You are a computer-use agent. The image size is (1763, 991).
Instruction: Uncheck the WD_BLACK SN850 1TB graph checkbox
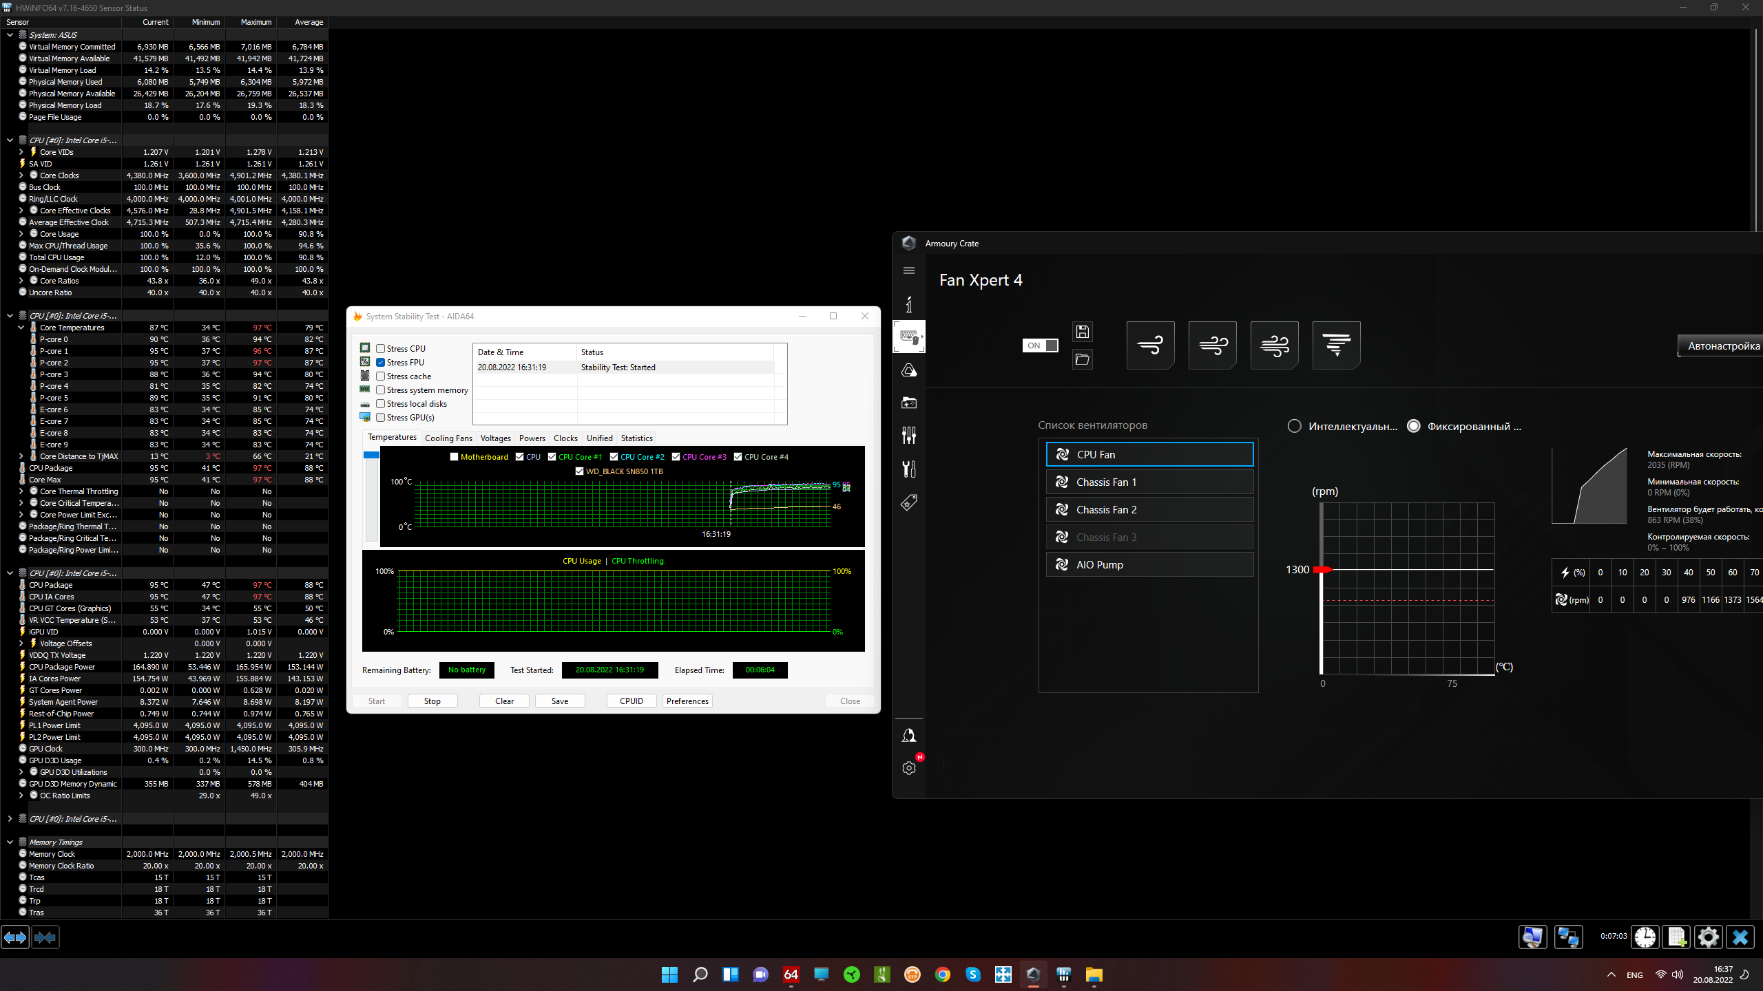point(579,471)
